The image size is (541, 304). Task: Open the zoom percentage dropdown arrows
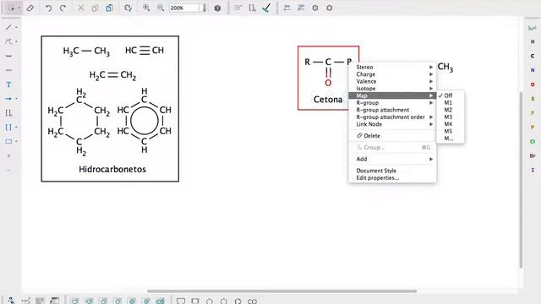[204, 8]
